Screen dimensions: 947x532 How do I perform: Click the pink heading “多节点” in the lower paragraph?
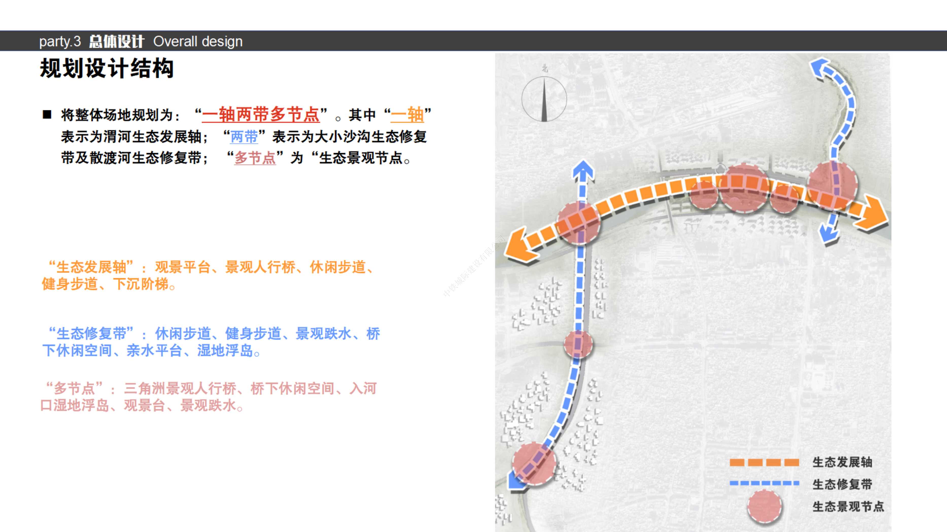click(x=74, y=388)
